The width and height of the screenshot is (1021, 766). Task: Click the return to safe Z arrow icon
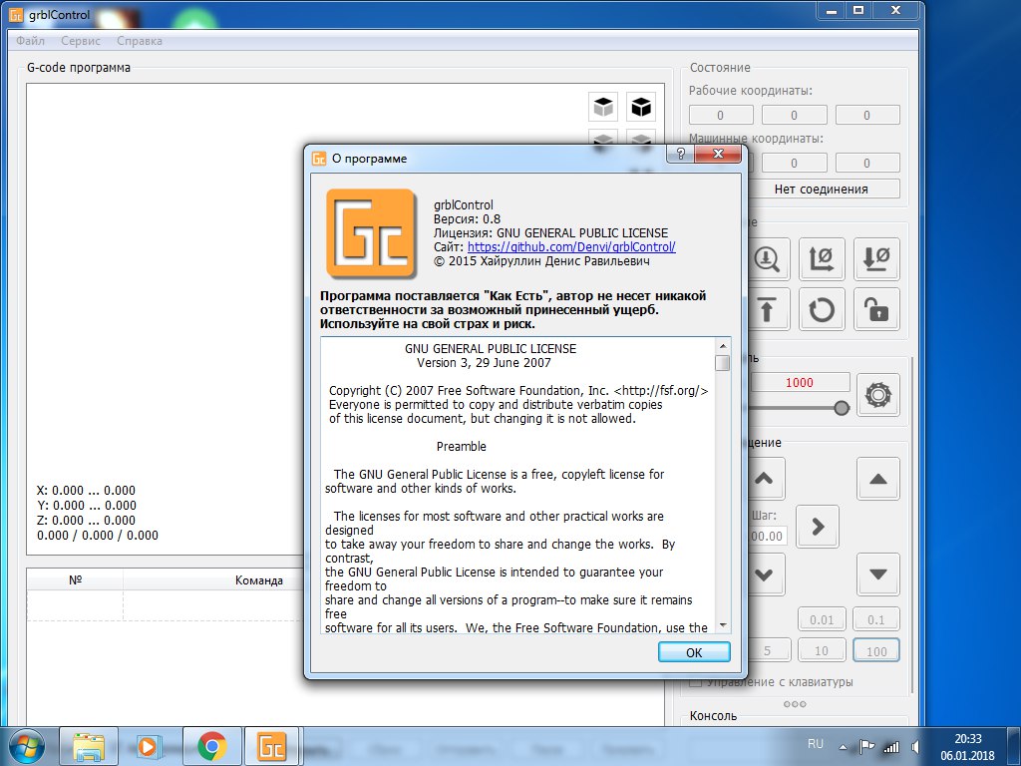tap(768, 309)
